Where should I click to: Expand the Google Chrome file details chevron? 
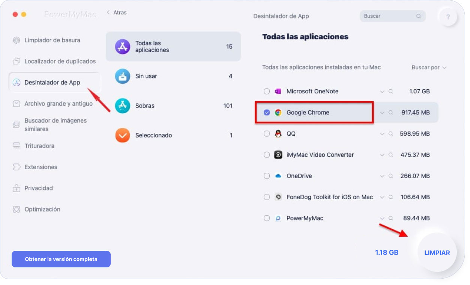(x=382, y=113)
